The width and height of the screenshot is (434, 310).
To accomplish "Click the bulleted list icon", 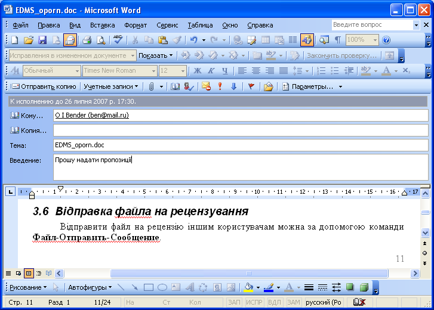I will [x=335, y=71].
